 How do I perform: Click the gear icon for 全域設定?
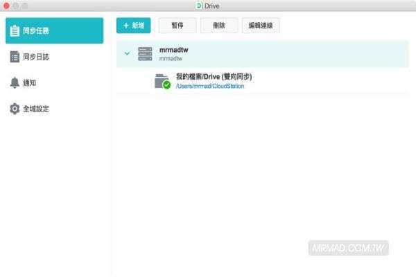coord(15,109)
